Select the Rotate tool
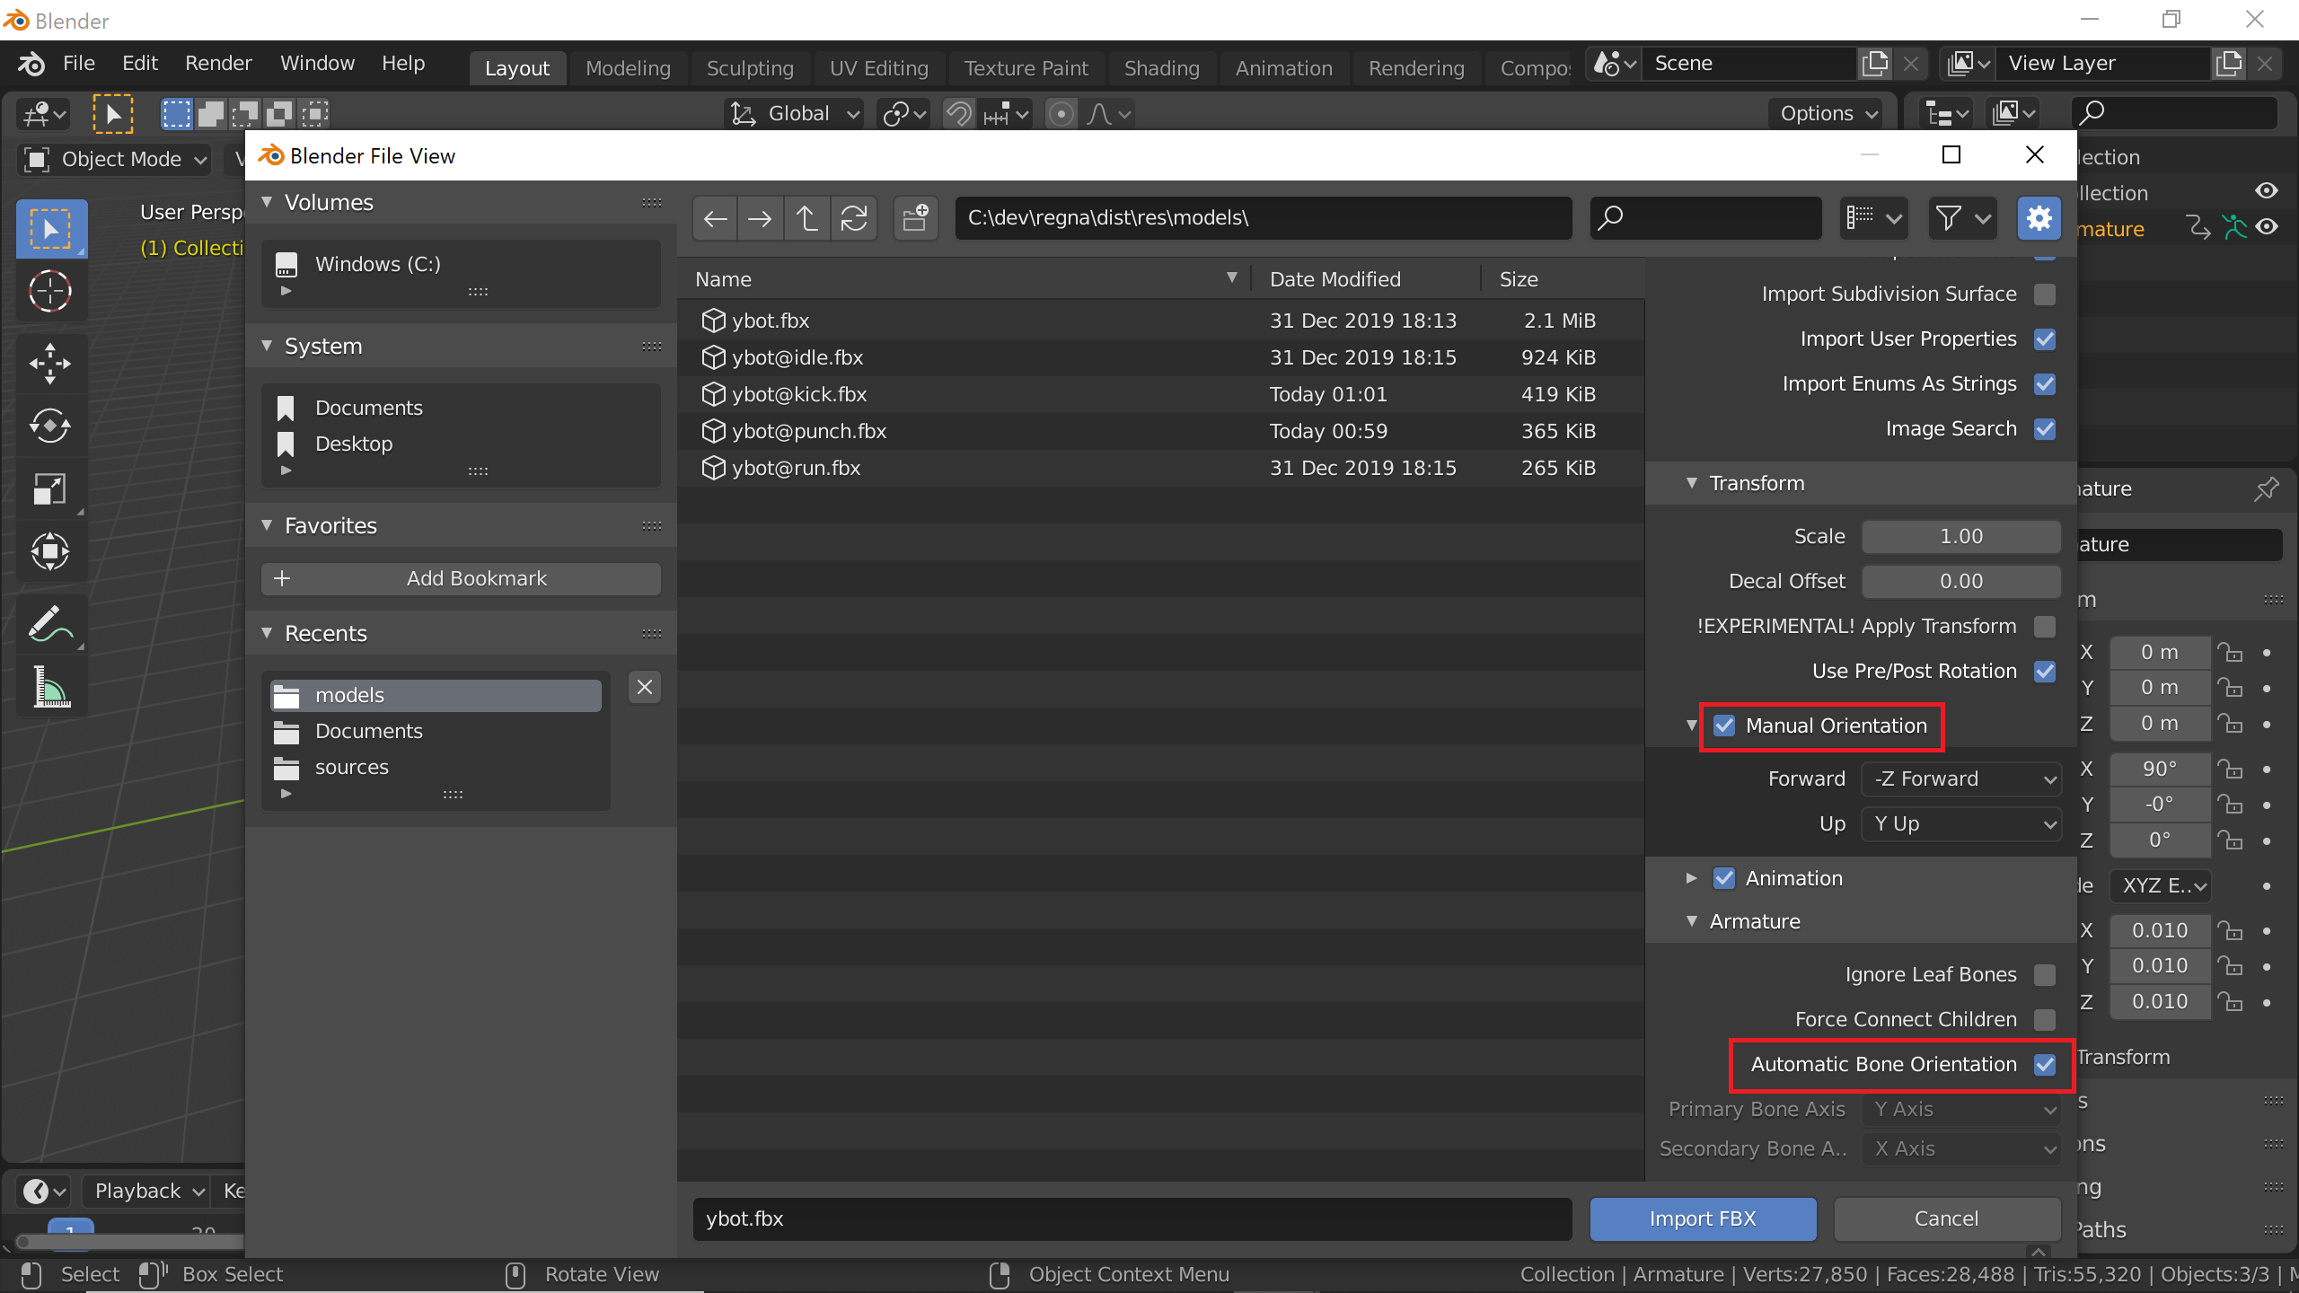 (x=50, y=426)
